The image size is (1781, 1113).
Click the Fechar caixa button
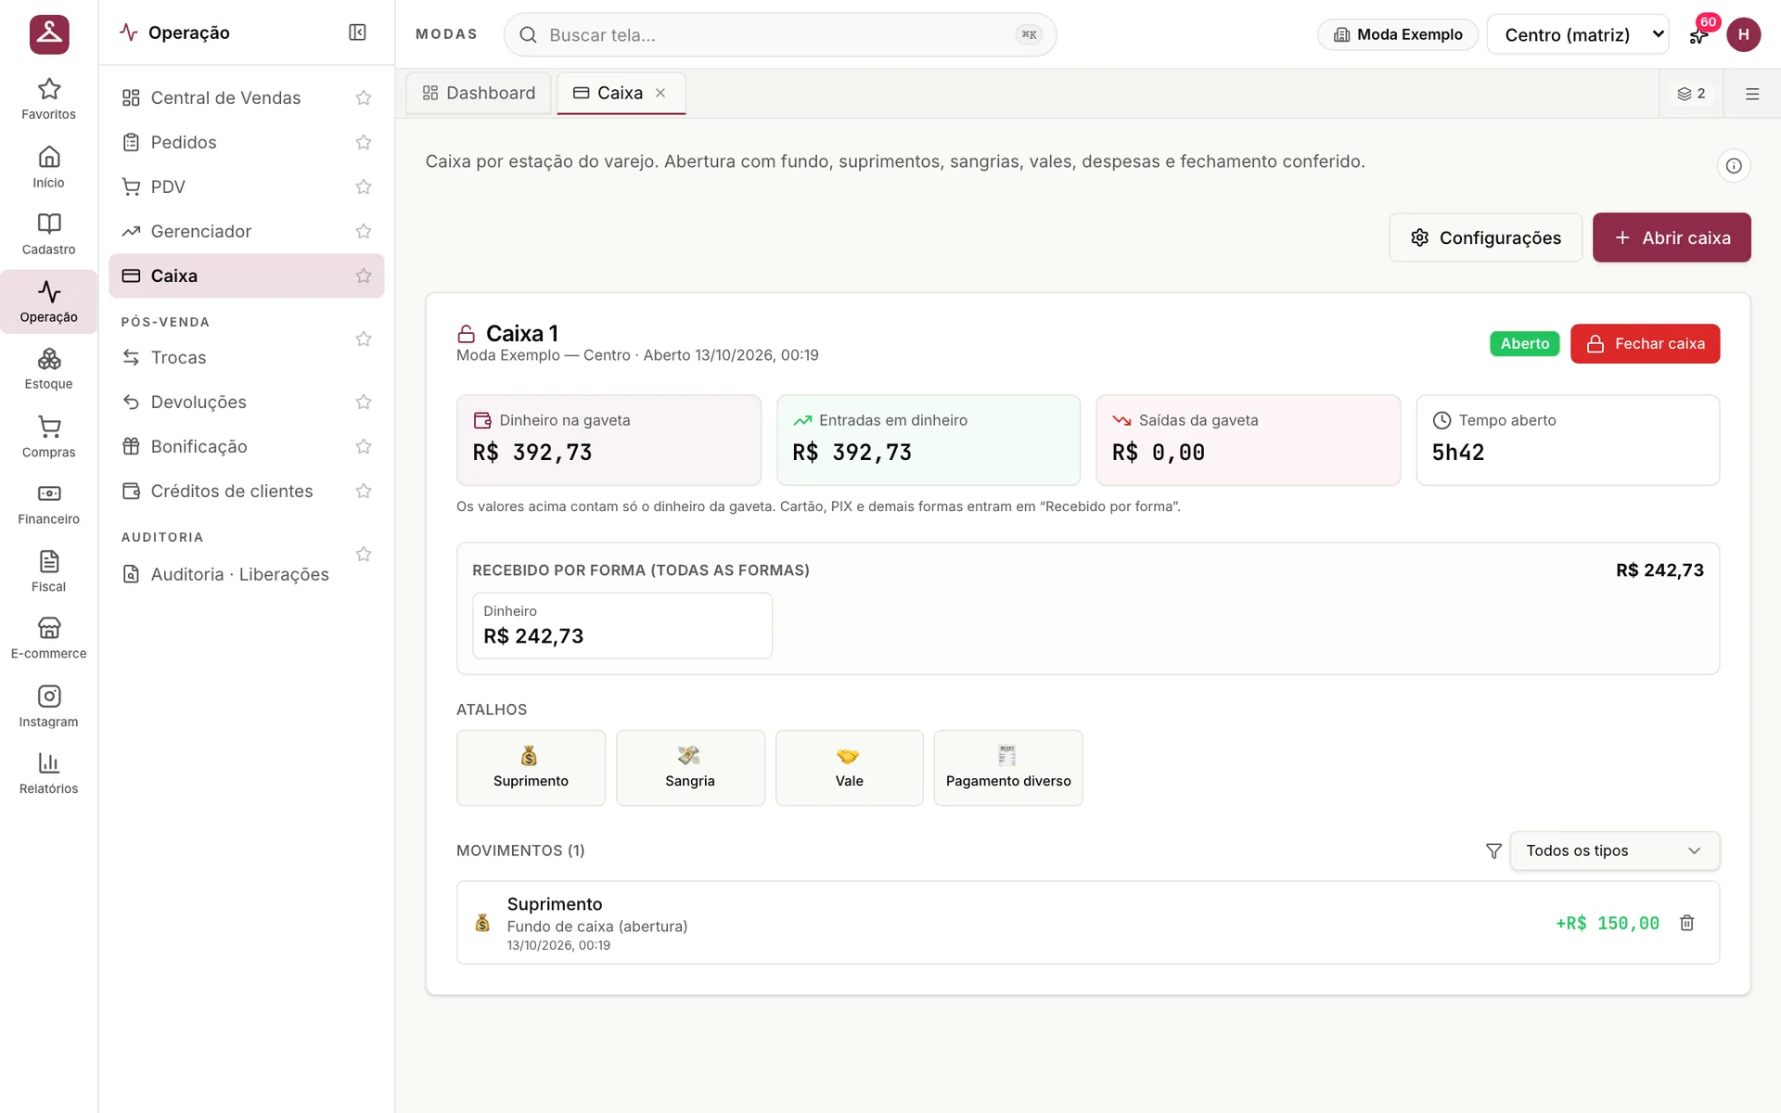tap(1645, 343)
